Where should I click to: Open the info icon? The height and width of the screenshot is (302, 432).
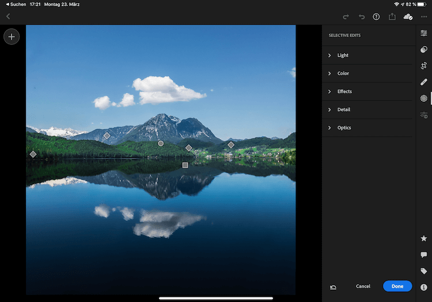click(x=424, y=288)
